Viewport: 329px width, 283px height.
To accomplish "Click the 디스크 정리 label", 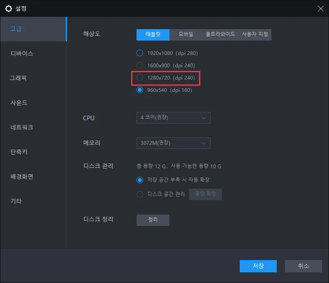I will (x=98, y=219).
